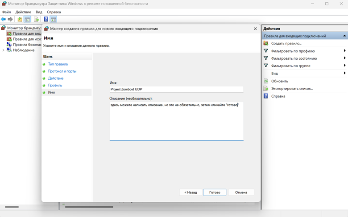
Task: Click the forward arrow toolbar icon
Action: (10, 19)
